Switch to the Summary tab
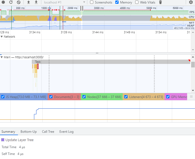The image size is (195, 159). (x=8, y=132)
